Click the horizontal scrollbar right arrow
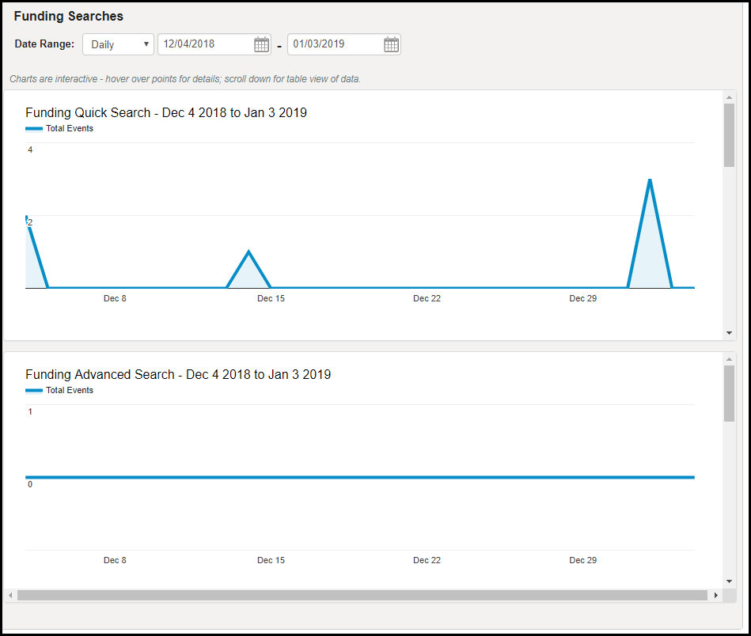This screenshot has height=636, width=751. (x=715, y=595)
